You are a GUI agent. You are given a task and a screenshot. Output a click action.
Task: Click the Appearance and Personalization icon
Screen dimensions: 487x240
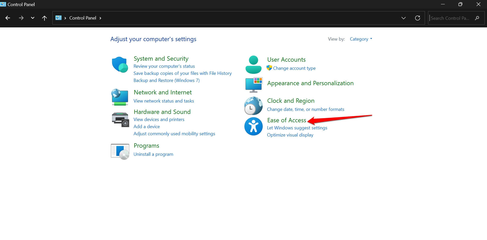point(253,84)
